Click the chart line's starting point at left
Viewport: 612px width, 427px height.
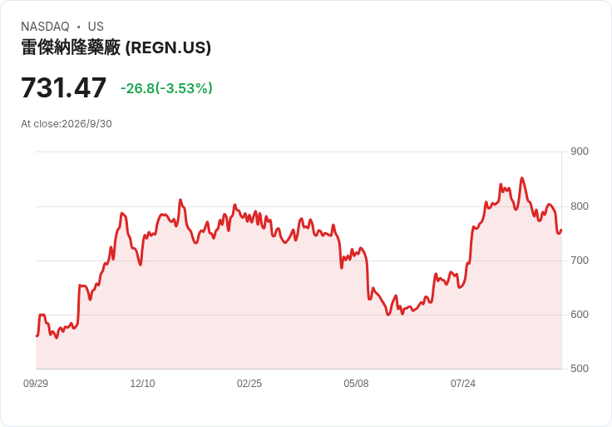(x=37, y=335)
